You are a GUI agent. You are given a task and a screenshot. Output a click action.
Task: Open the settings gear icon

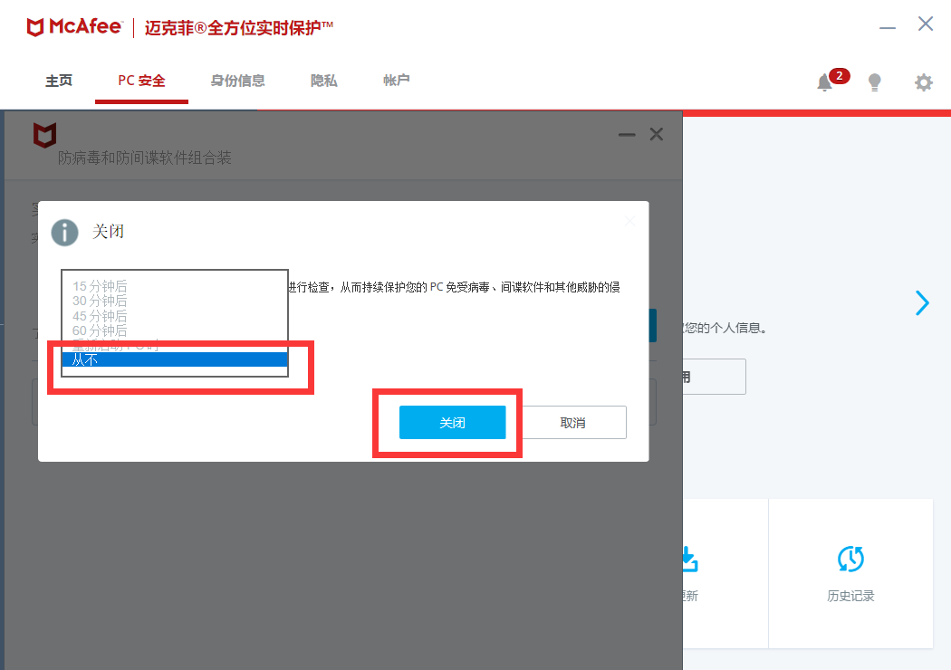[923, 81]
